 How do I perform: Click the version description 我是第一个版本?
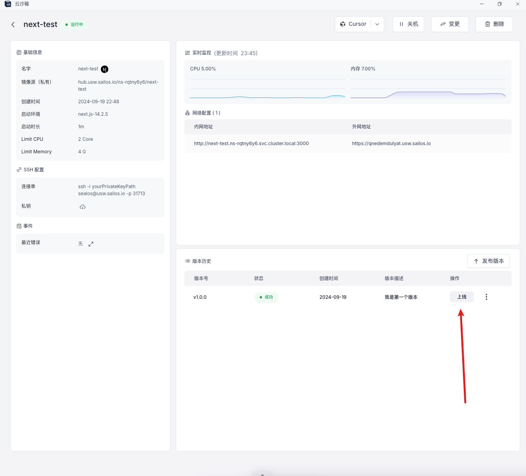pyautogui.click(x=401, y=297)
